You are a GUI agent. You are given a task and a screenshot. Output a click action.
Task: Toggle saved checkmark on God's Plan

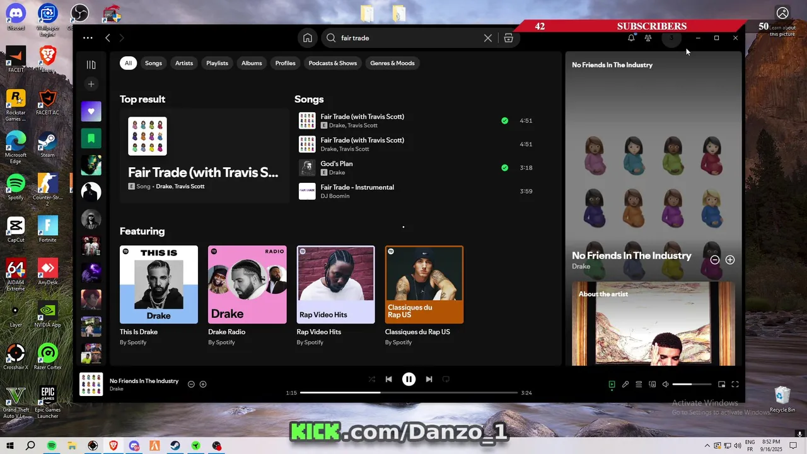[x=504, y=168]
